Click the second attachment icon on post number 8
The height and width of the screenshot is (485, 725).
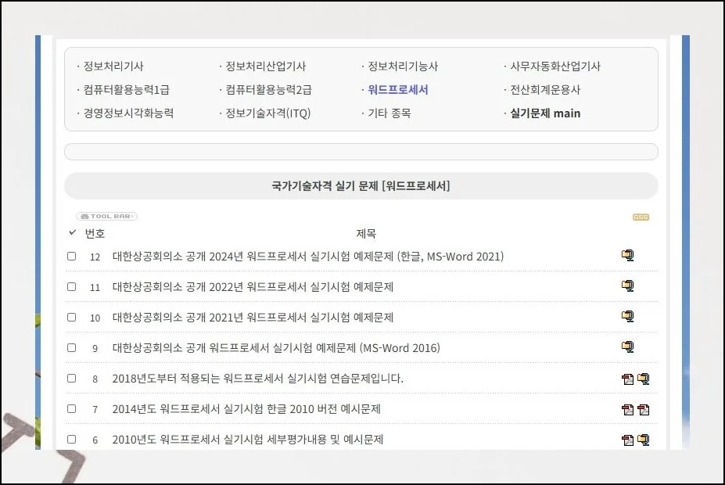(642, 378)
